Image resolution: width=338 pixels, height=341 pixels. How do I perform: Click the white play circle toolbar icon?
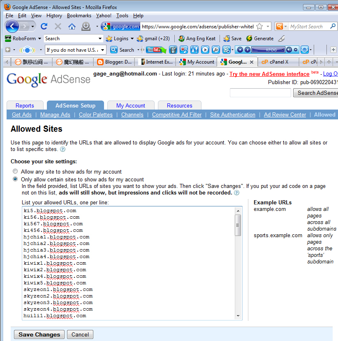[x=205, y=50]
